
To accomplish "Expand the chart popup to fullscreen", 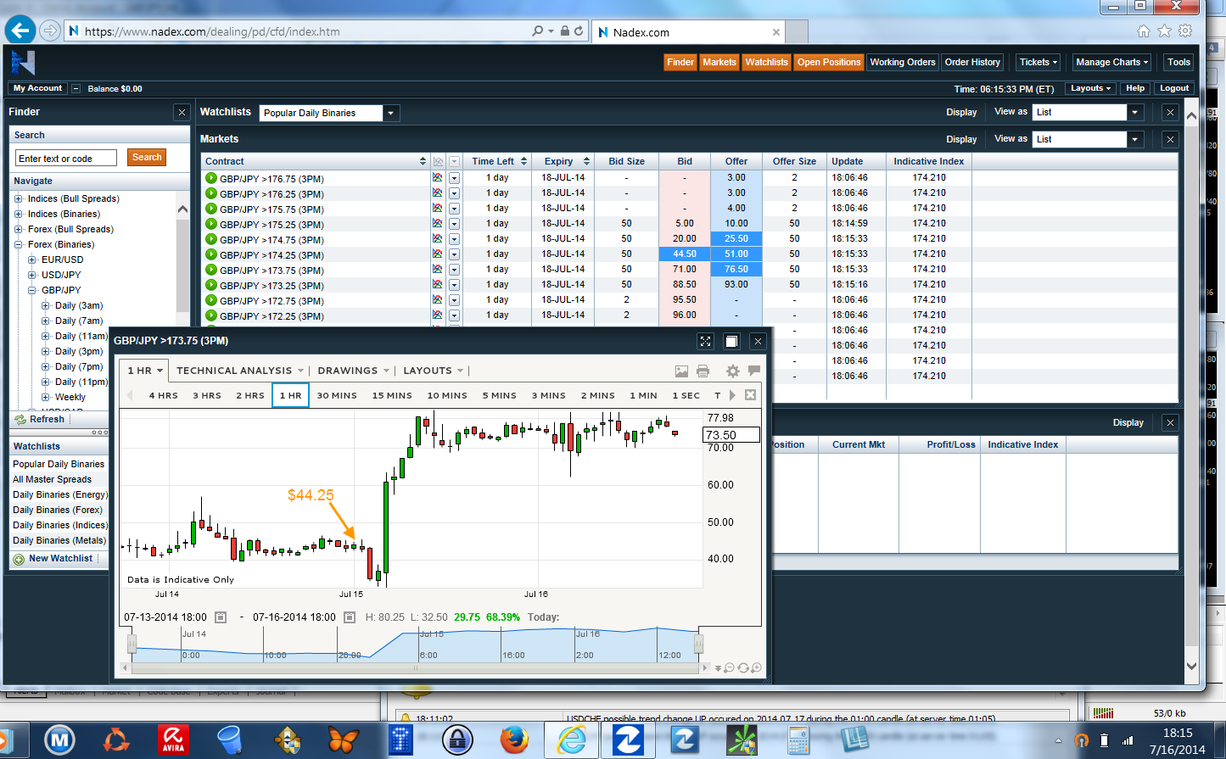I will coord(705,341).
